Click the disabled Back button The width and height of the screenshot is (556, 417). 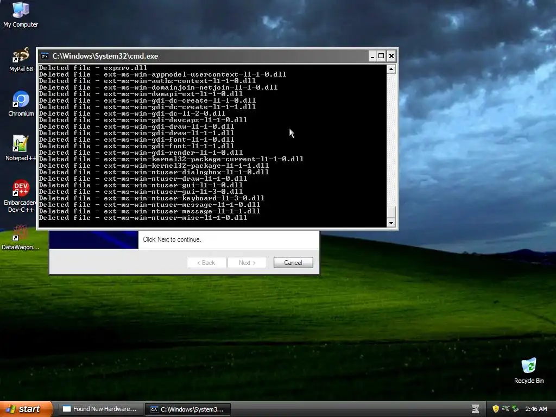206,263
